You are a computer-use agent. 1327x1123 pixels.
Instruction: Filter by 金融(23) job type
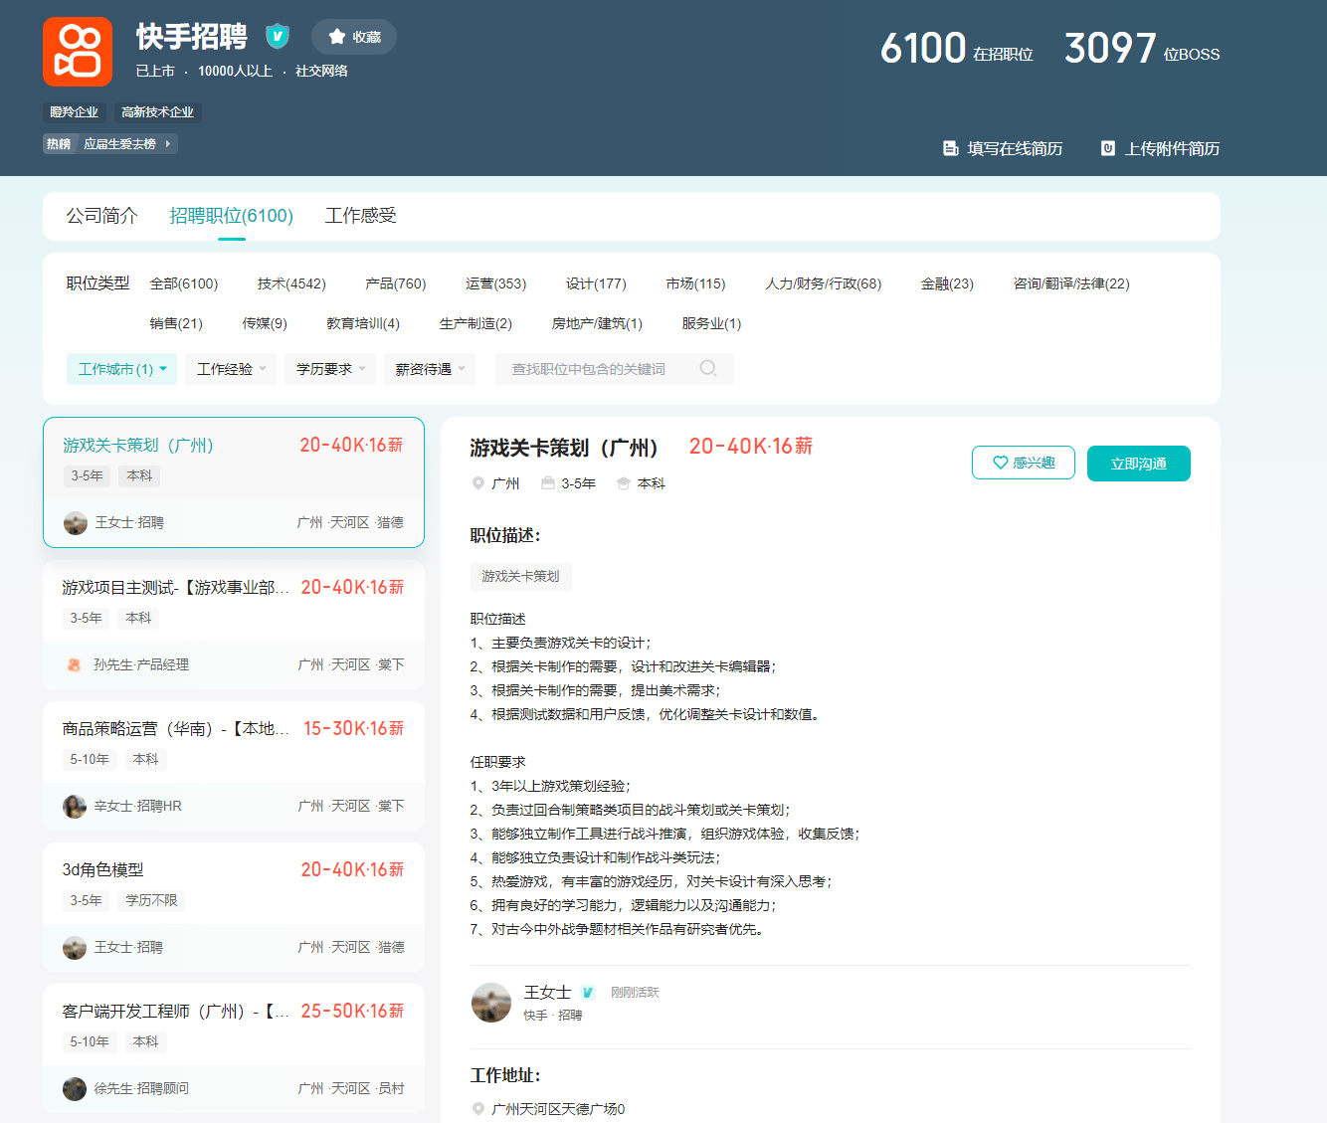pyautogui.click(x=948, y=283)
